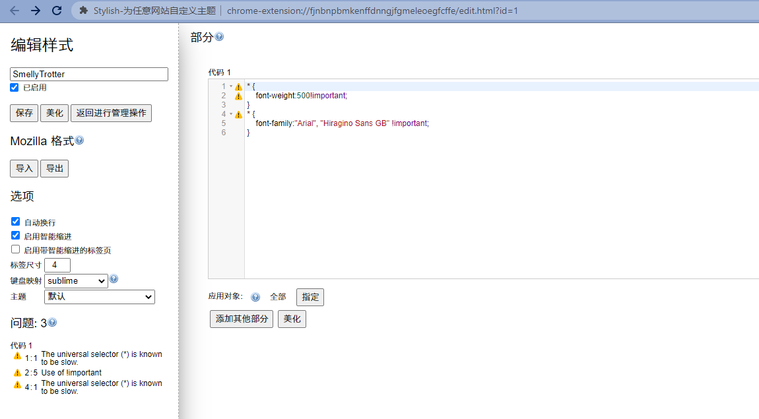The width and height of the screenshot is (759, 419).
Task: Click warning icon on code line 1
Action: pos(239,87)
